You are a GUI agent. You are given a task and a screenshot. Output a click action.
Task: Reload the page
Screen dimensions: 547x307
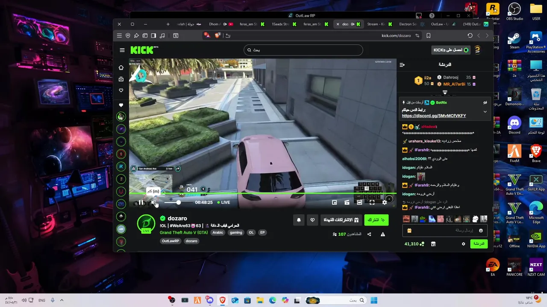pos(470,36)
